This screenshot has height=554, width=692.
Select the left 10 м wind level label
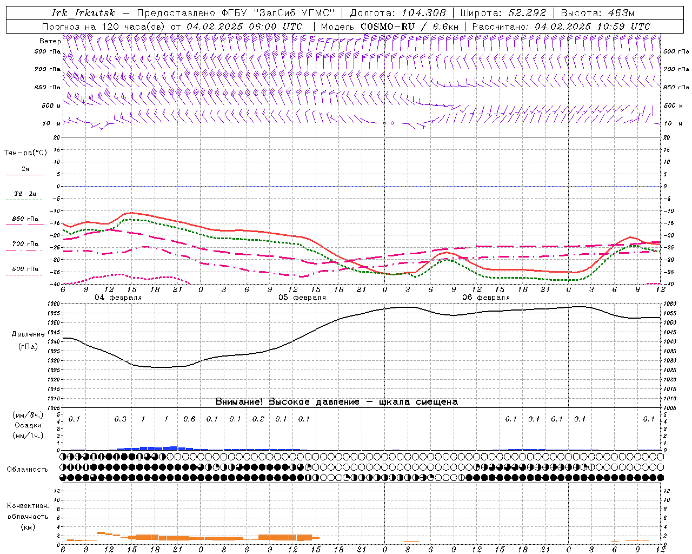point(52,123)
